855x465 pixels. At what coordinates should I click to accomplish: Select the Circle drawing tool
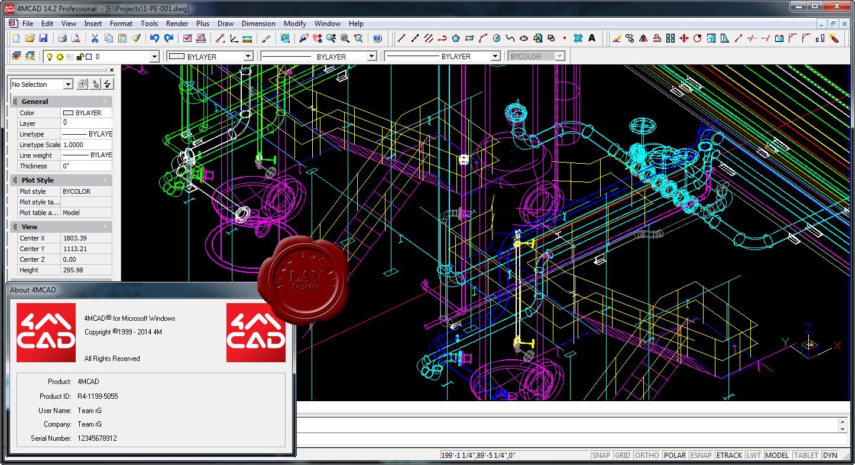(x=497, y=38)
